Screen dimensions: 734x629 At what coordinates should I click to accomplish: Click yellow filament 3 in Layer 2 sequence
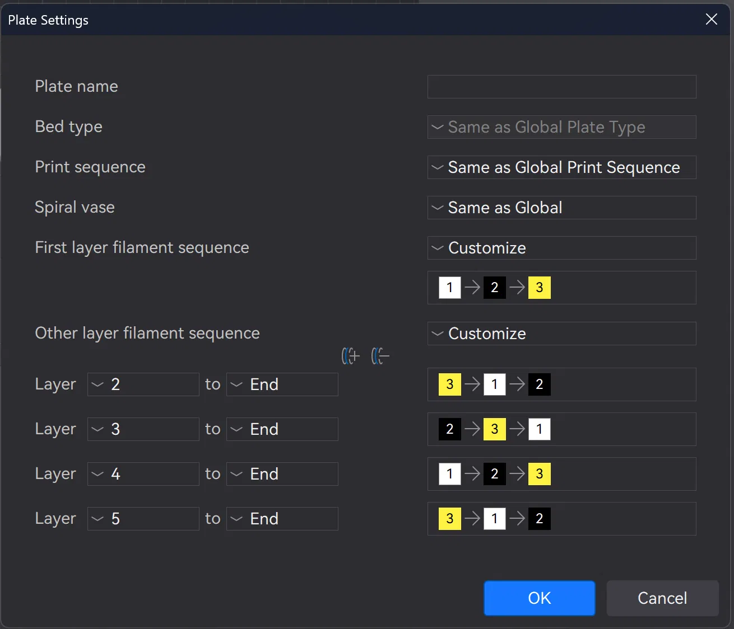pyautogui.click(x=449, y=384)
